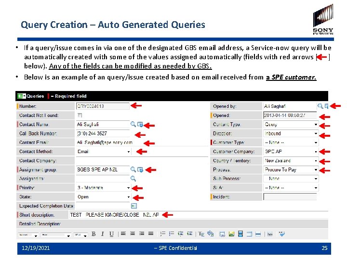
Task: Open the SLA dropdown
Action: tap(291, 188)
